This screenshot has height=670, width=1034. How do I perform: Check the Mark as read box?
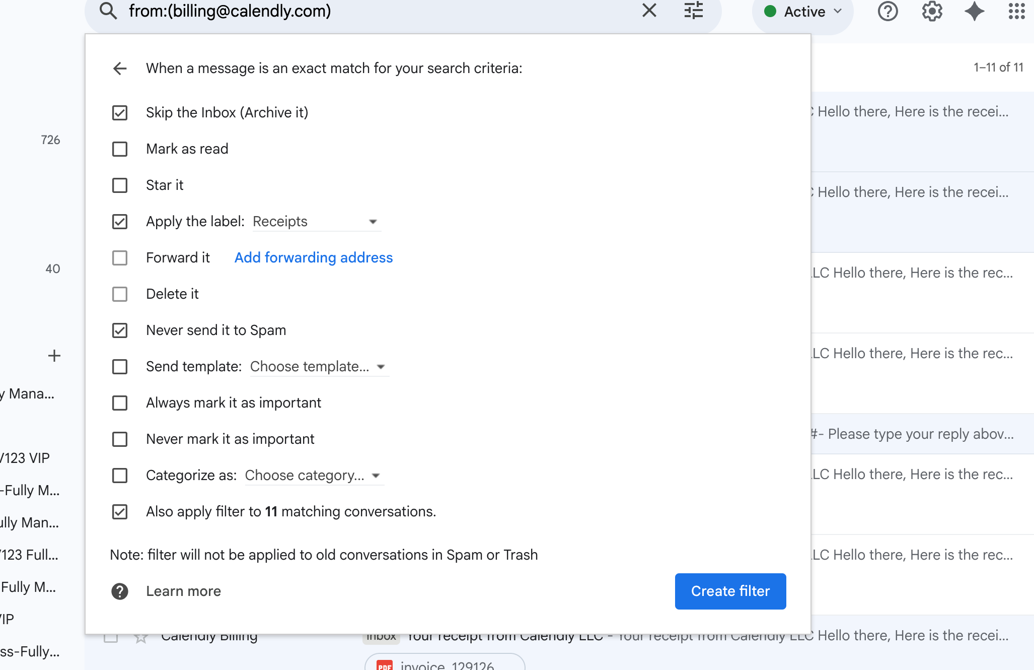pos(120,149)
